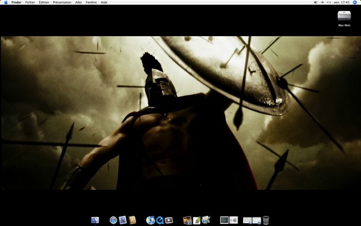Open the photo-with-camera icon in the Dock
The image size is (361, 226).
point(187,220)
